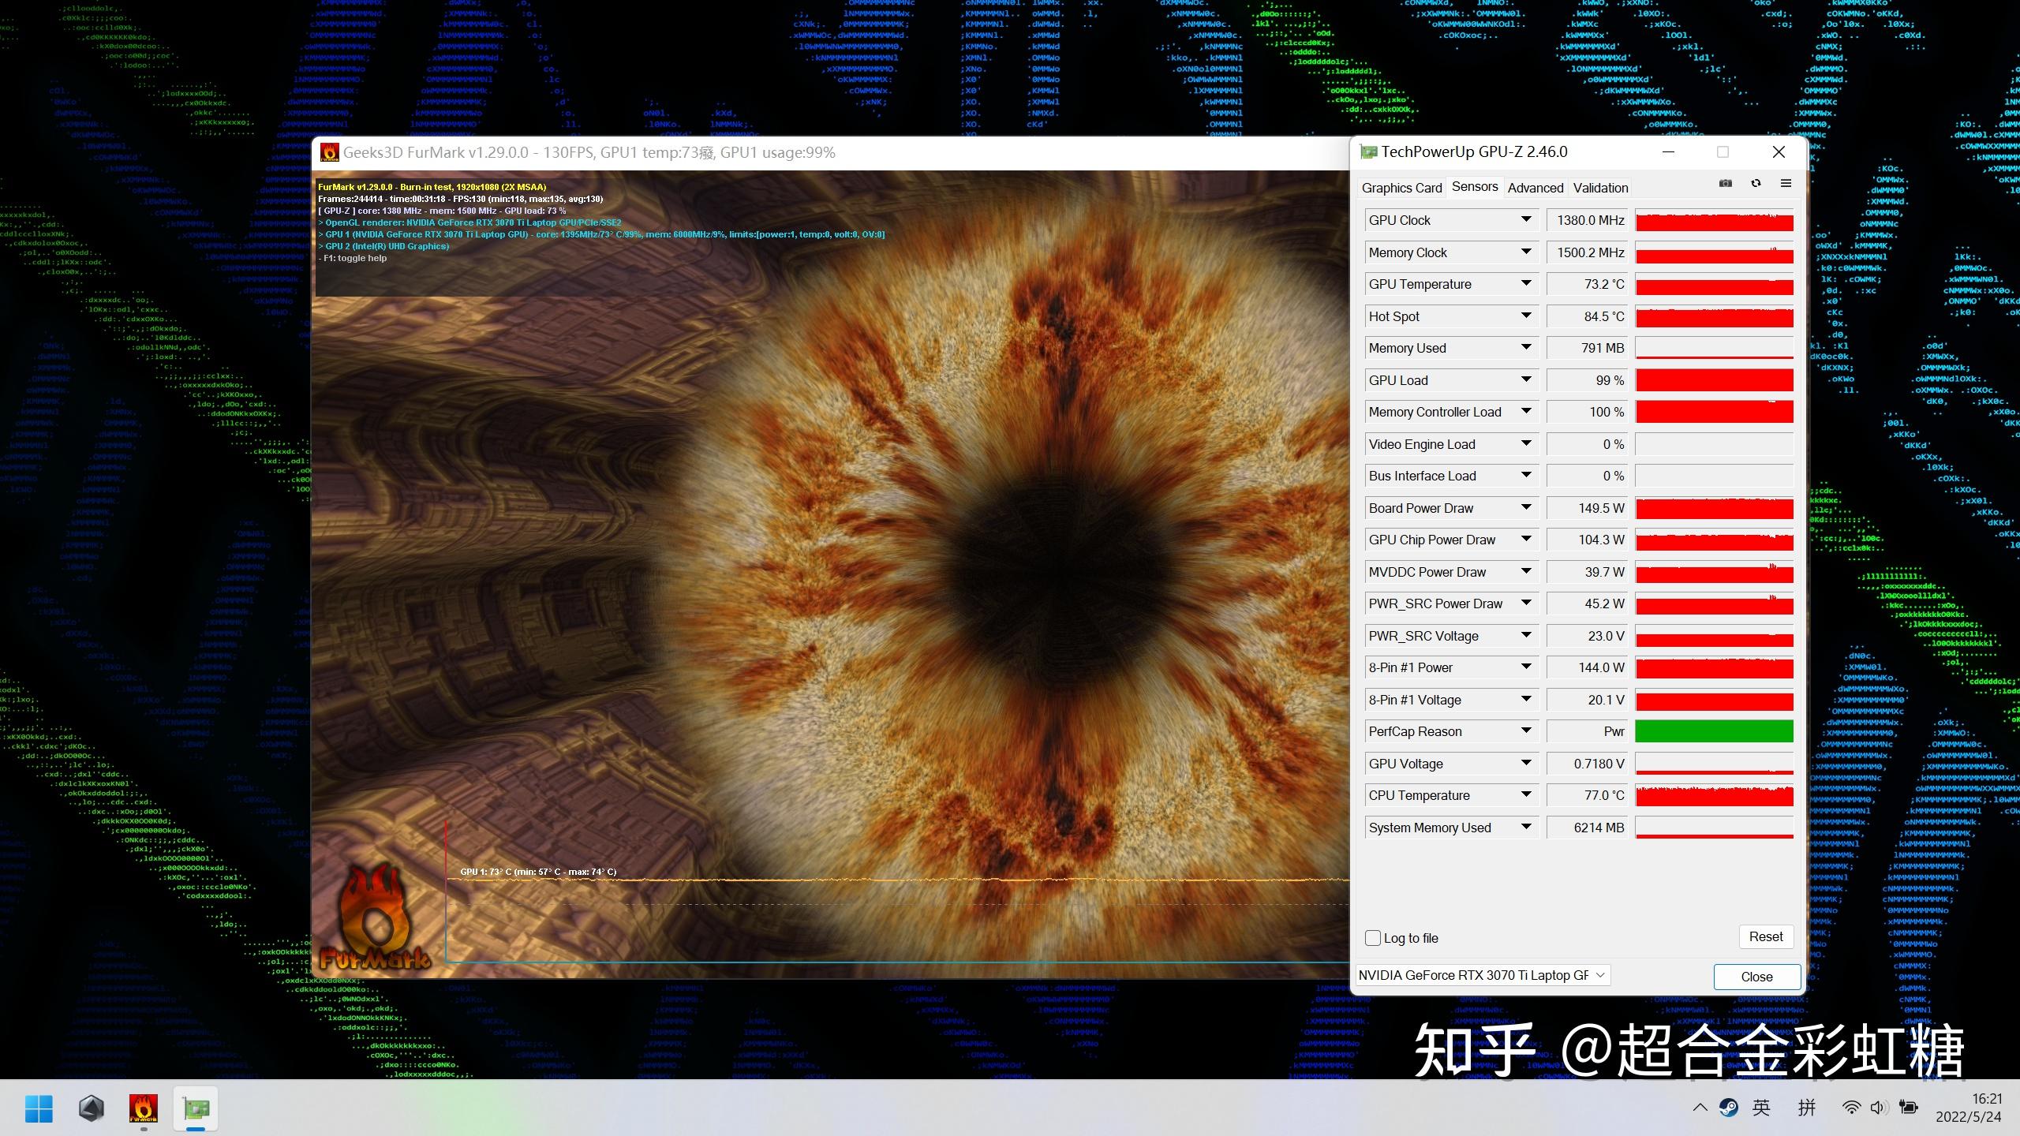Enable Log to file checkbox

click(1374, 938)
